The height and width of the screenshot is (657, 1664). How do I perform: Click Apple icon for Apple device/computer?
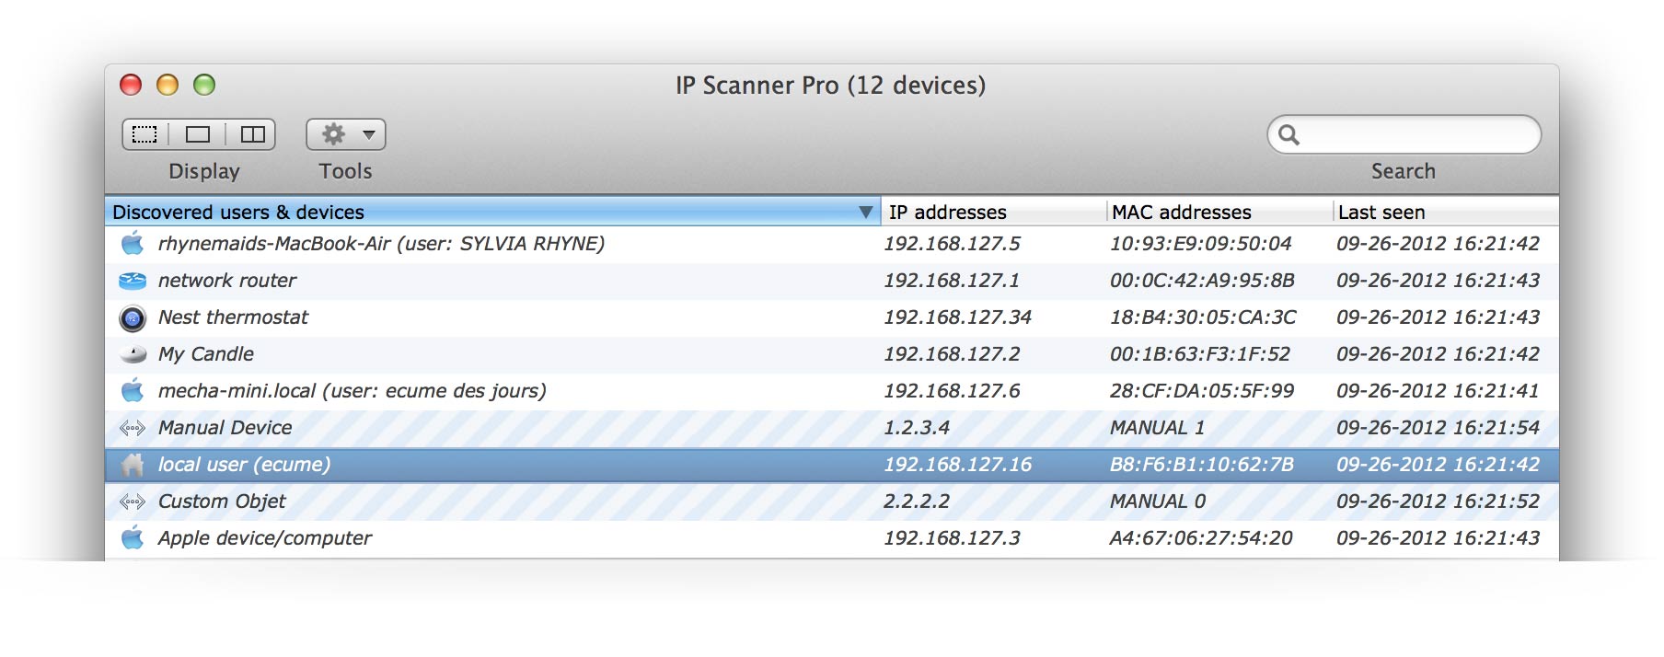point(133,537)
